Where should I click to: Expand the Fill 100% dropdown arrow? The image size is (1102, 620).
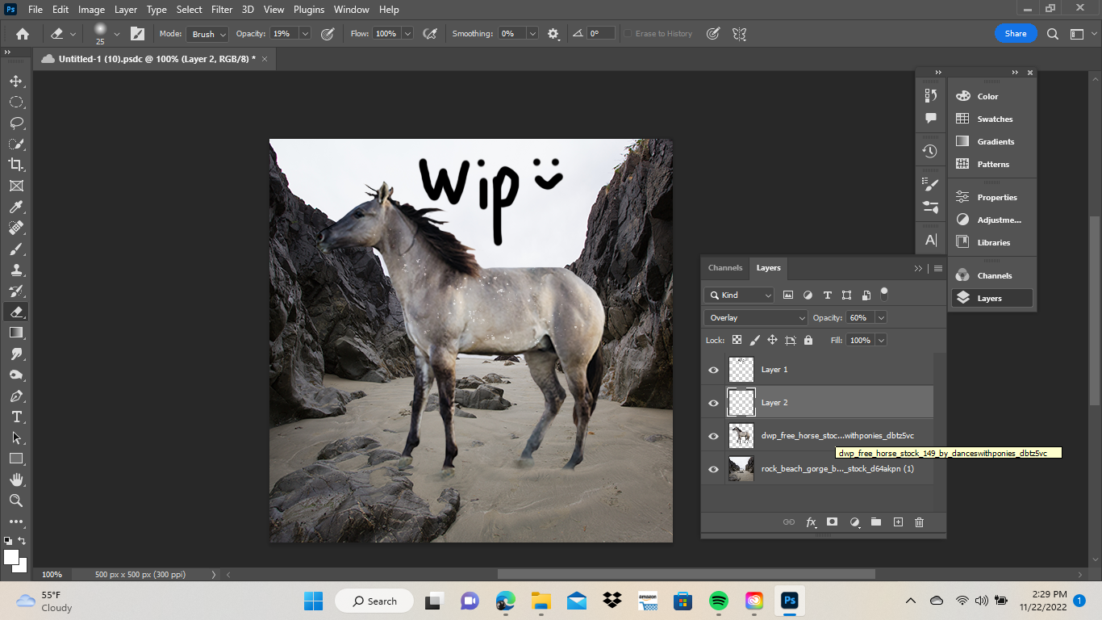coord(881,341)
